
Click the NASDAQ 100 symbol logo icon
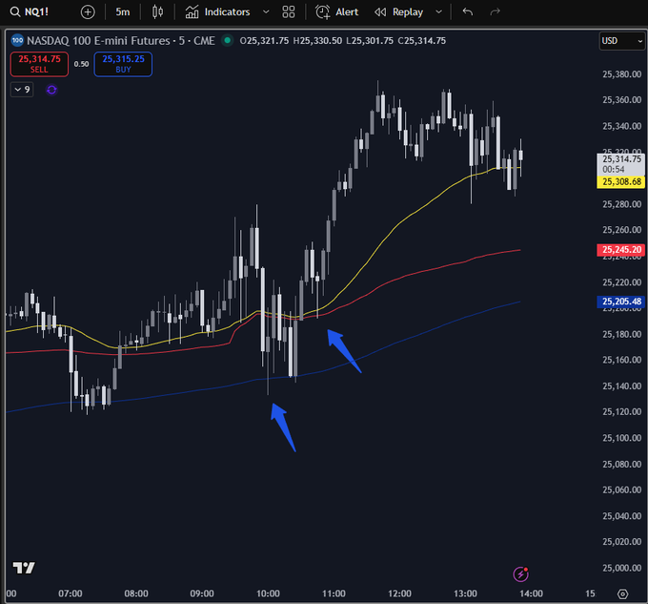[17, 40]
